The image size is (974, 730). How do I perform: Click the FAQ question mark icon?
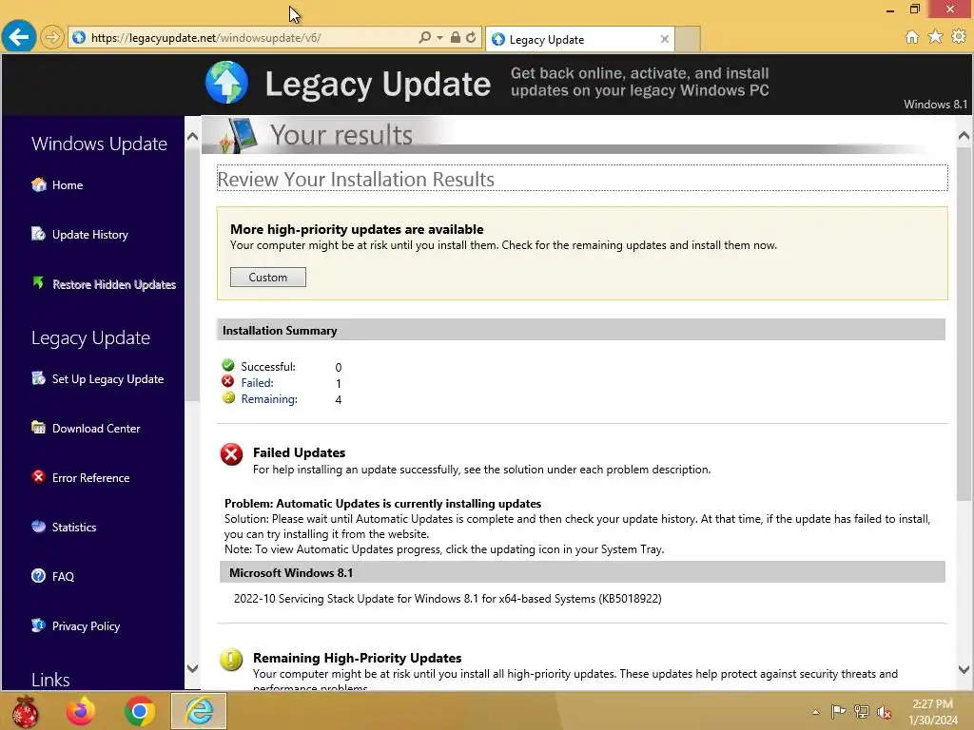[x=38, y=575]
